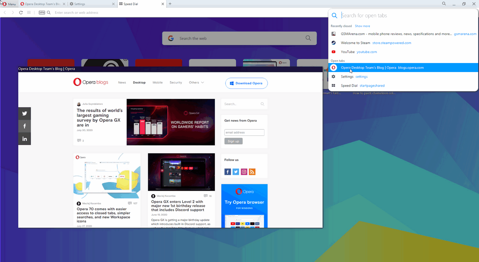This screenshot has height=262, width=479.
Task: Click magnifier icon in blog Search field
Action: pos(262,104)
